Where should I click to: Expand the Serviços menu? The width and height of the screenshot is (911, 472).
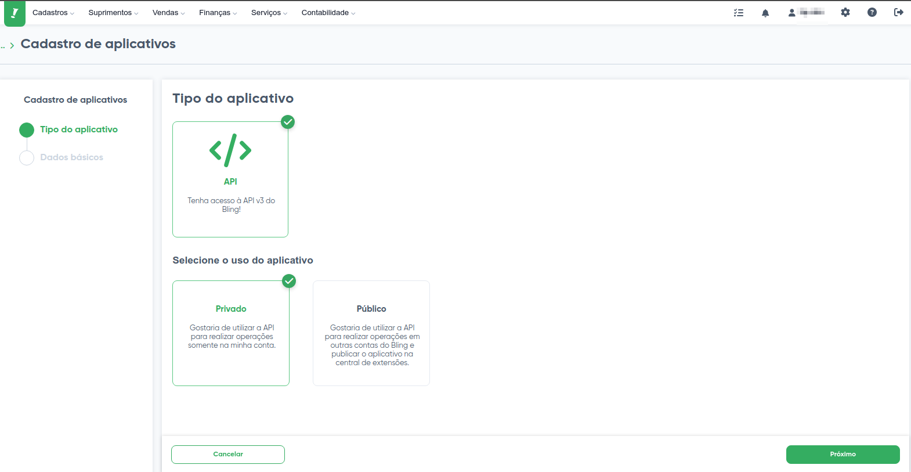click(x=269, y=13)
